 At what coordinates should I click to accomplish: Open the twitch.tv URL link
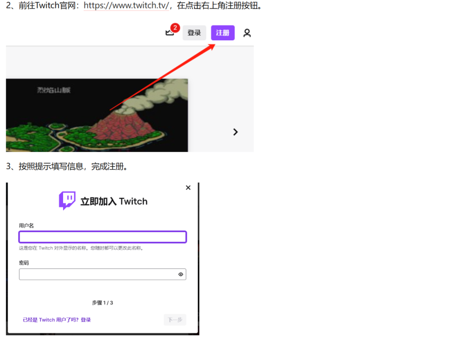(127, 5)
